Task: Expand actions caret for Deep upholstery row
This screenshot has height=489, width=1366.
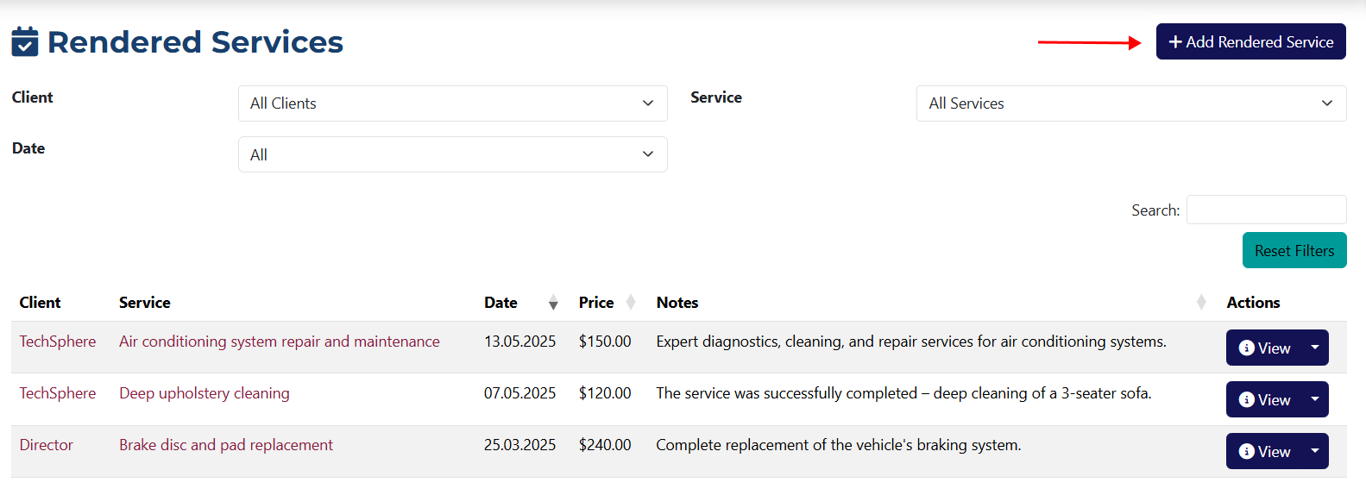Action: (1315, 399)
